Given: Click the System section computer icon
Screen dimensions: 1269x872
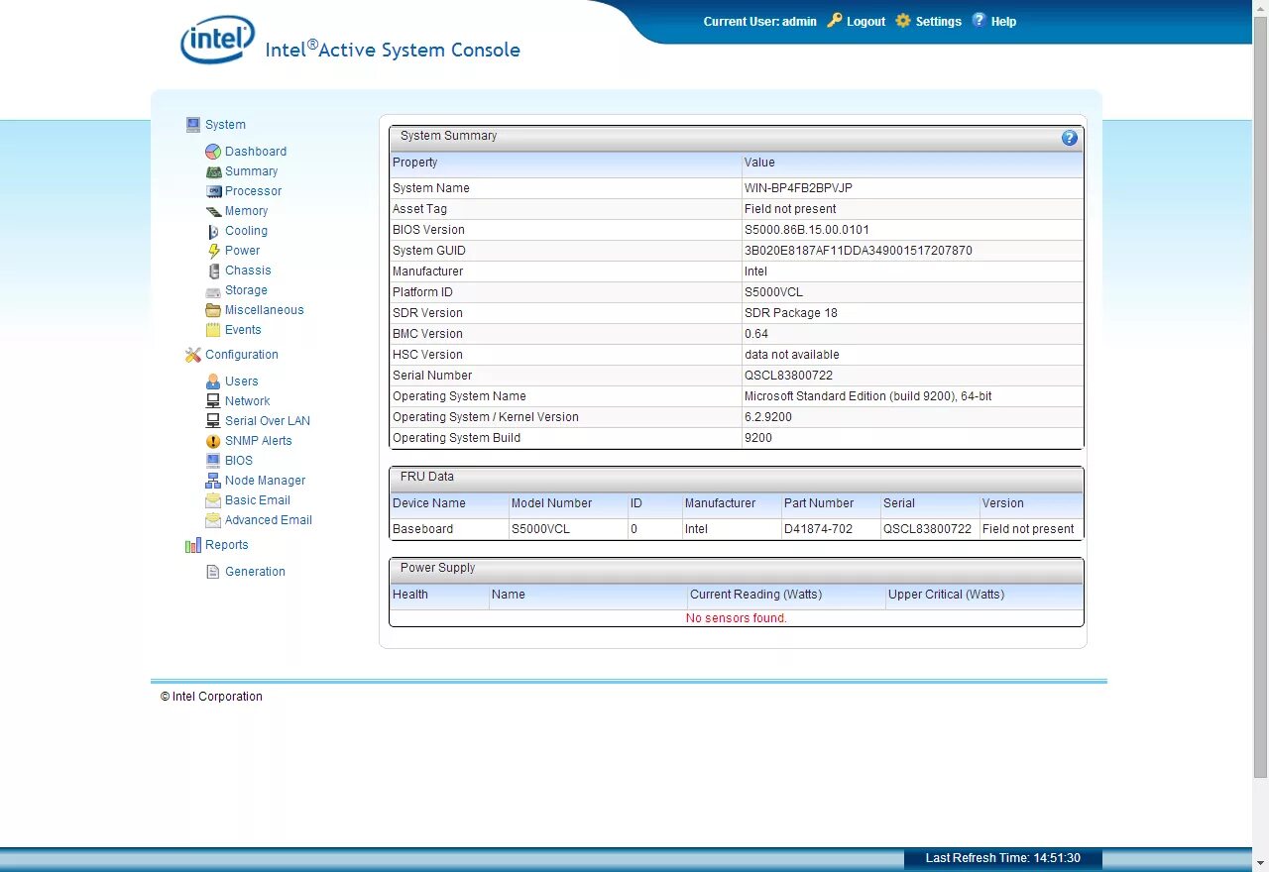Looking at the screenshot, I should (x=193, y=125).
